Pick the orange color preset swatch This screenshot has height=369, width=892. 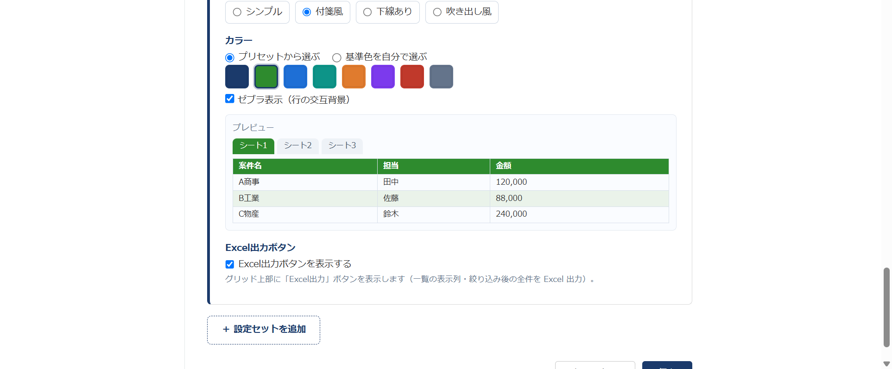point(354,76)
